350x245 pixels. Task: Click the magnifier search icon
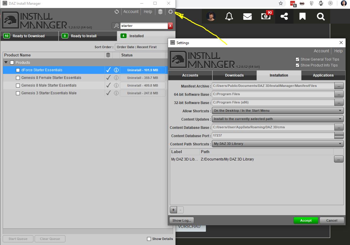coord(116,26)
